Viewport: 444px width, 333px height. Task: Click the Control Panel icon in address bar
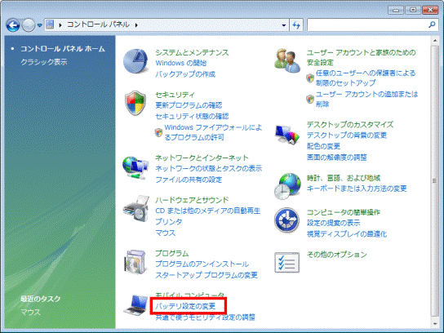(x=50, y=24)
